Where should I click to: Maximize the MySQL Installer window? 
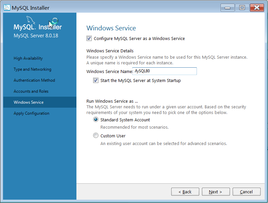point(242,8)
